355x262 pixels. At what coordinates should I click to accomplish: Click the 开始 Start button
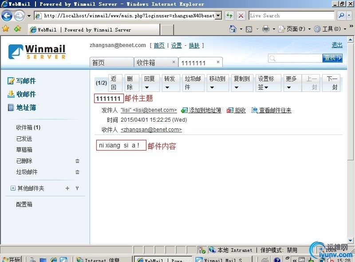tap(11, 259)
